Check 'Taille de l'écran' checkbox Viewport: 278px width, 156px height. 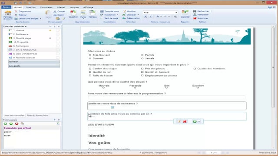pos(90,75)
